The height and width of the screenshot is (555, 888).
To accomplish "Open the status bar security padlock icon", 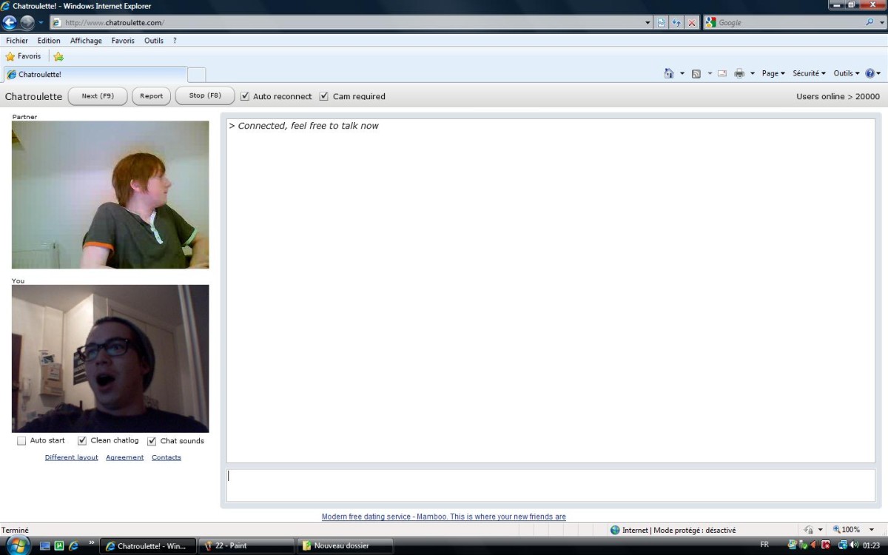I will [x=809, y=530].
